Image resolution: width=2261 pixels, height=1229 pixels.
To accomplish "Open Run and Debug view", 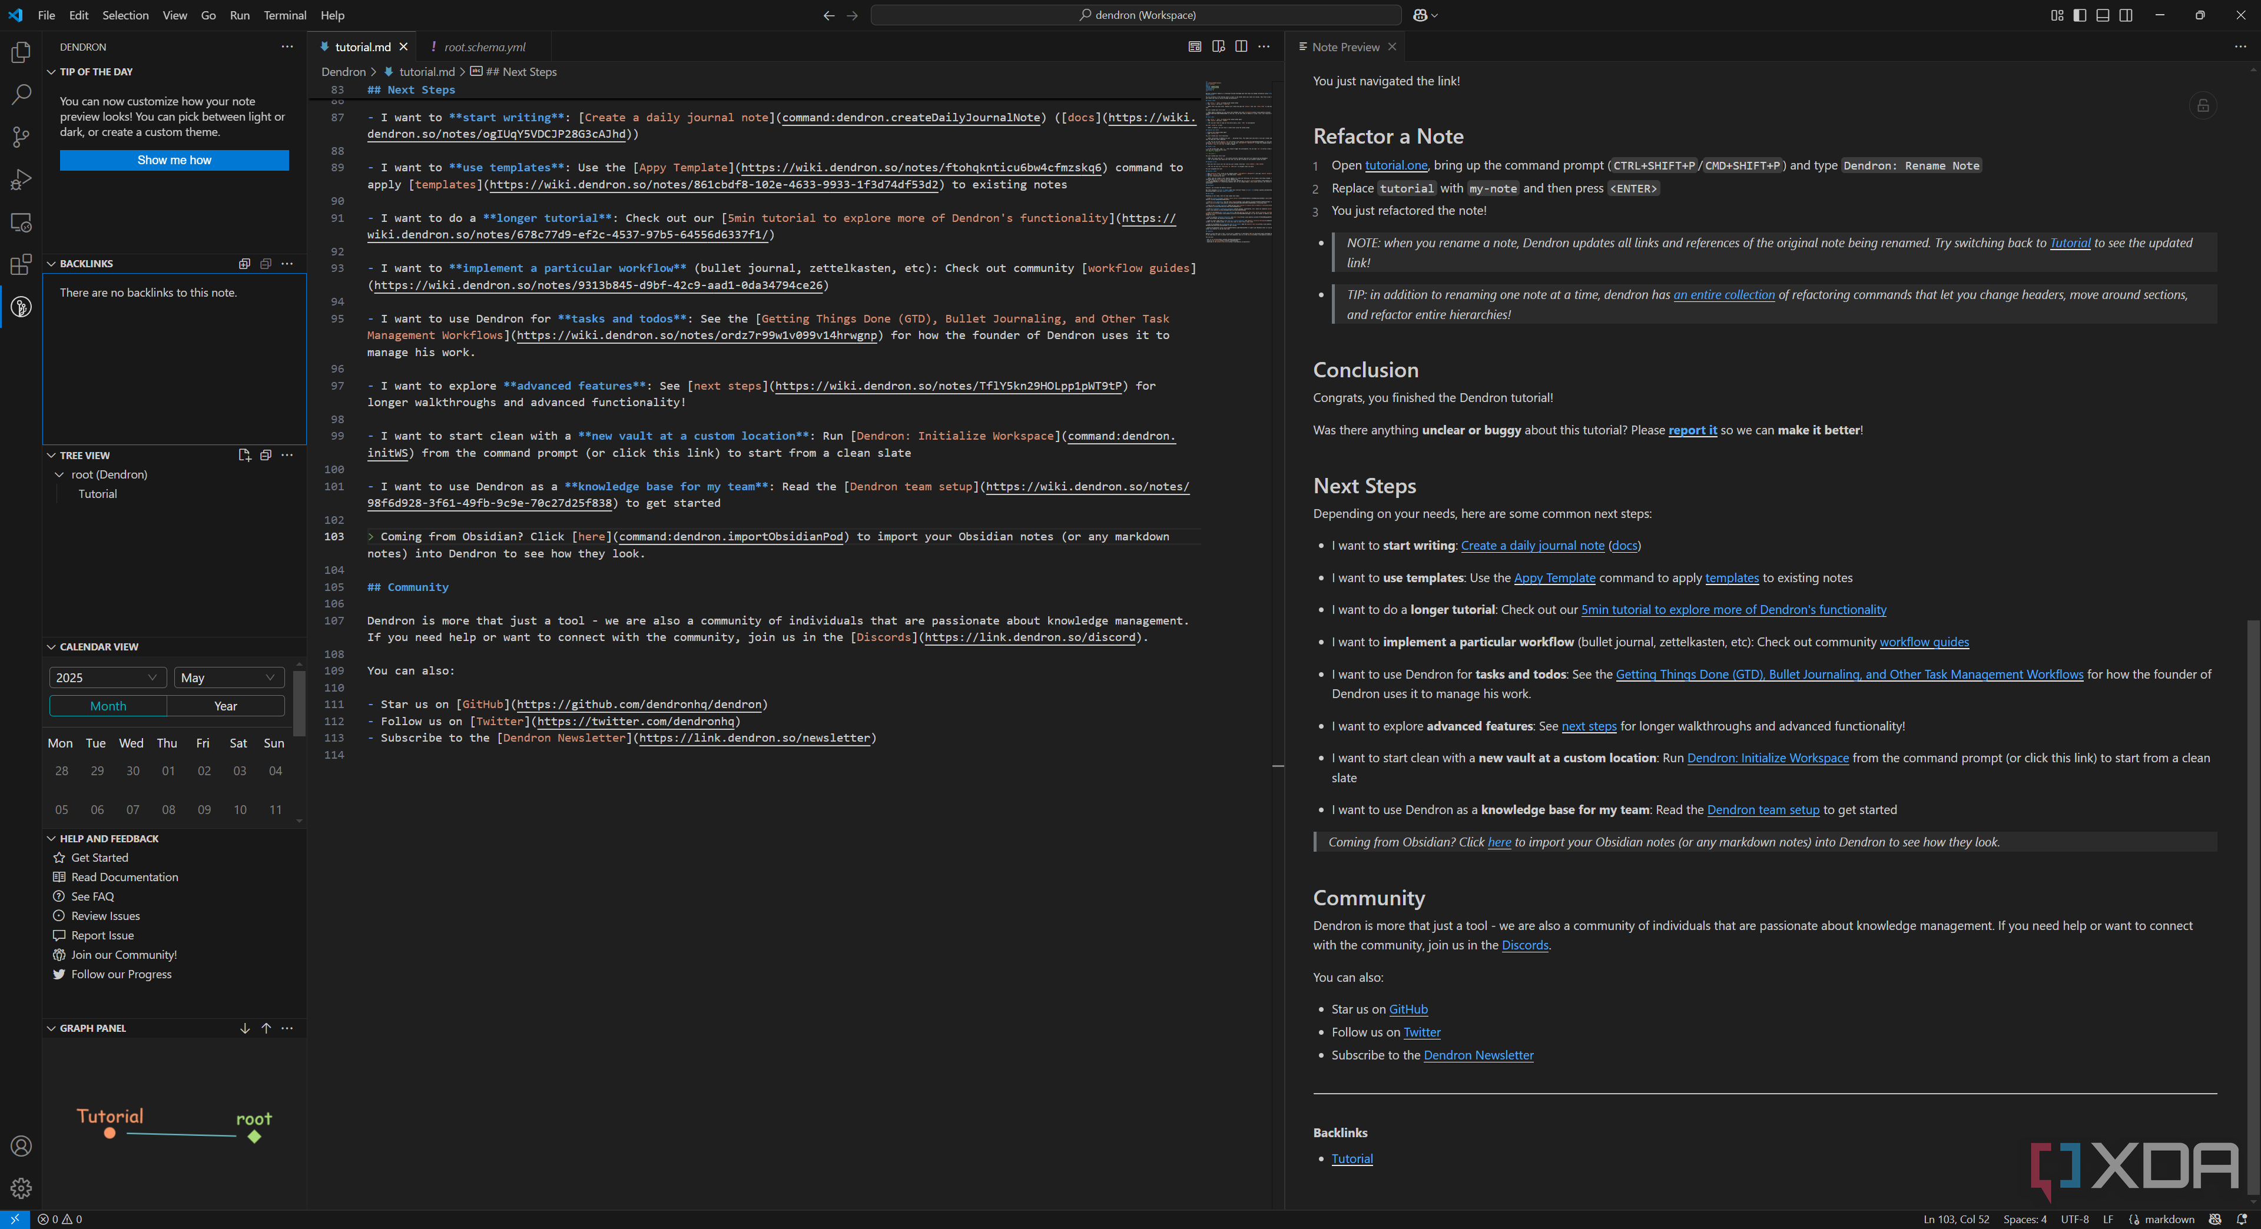I will click(21, 180).
